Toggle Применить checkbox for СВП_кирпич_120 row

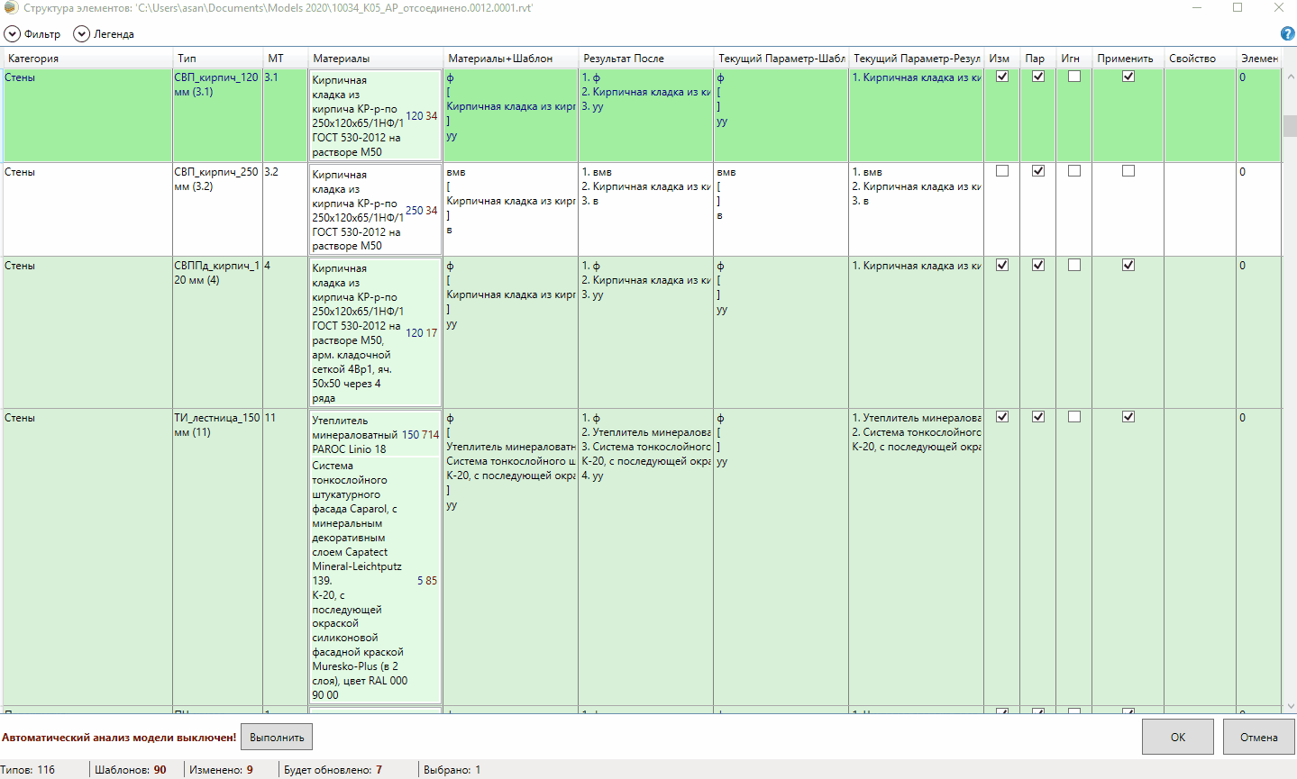1128,77
